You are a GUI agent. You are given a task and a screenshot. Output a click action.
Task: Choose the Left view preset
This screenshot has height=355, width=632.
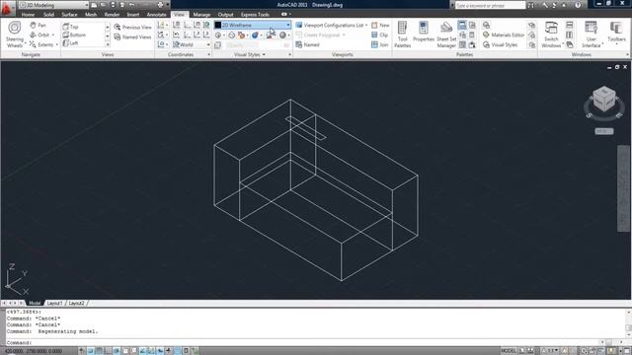click(x=70, y=42)
